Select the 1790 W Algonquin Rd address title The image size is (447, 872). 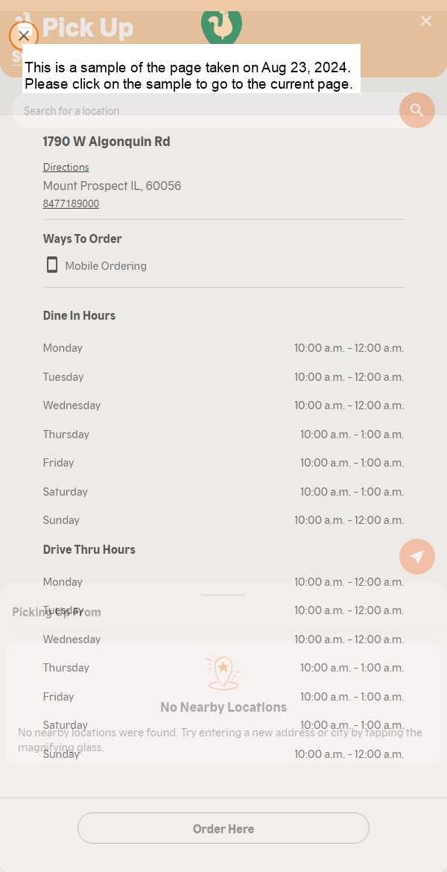(107, 142)
